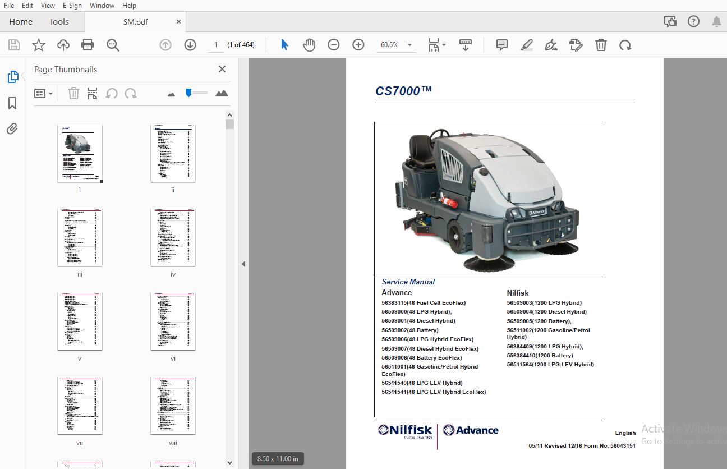Activate the selection arrow tool
The image size is (727, 469).
click(x=284, y=45)
